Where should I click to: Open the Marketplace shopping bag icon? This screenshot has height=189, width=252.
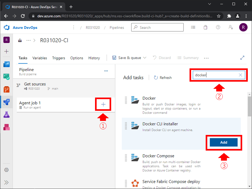click(x=205, y=27)
